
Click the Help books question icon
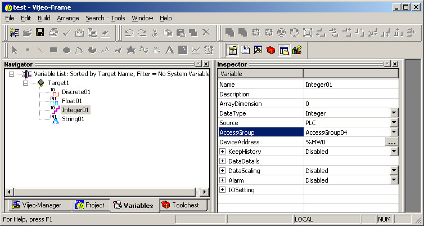point(297,50)
